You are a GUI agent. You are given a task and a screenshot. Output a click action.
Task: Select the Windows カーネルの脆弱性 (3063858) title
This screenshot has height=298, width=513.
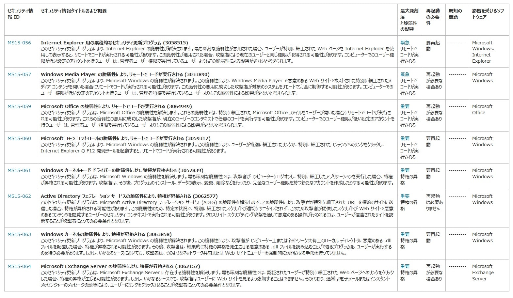[x=106, y=234]
